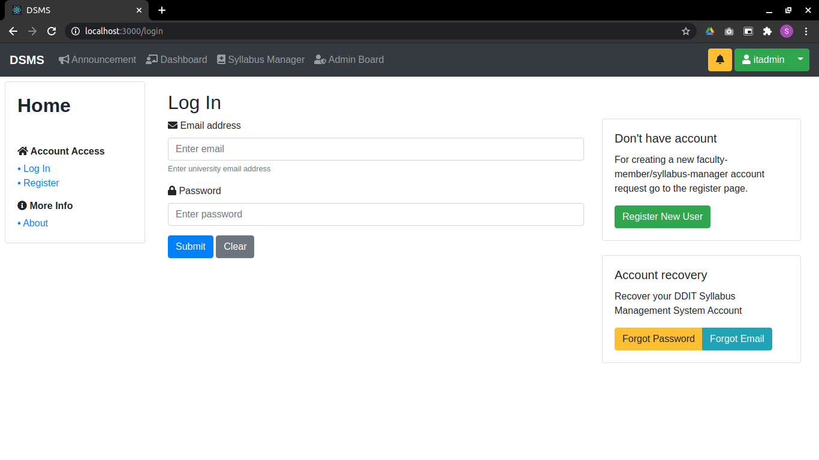Follow the About link in sidebar

(35, 223)
